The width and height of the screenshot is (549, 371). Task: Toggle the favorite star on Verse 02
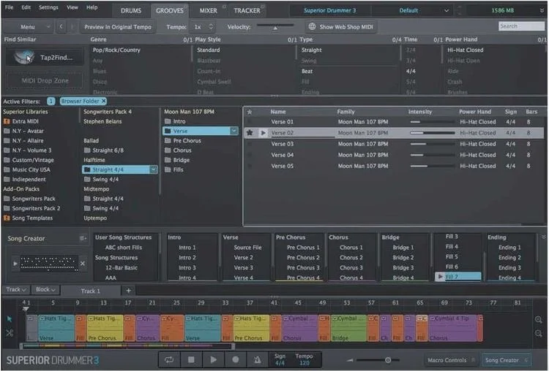250,133
